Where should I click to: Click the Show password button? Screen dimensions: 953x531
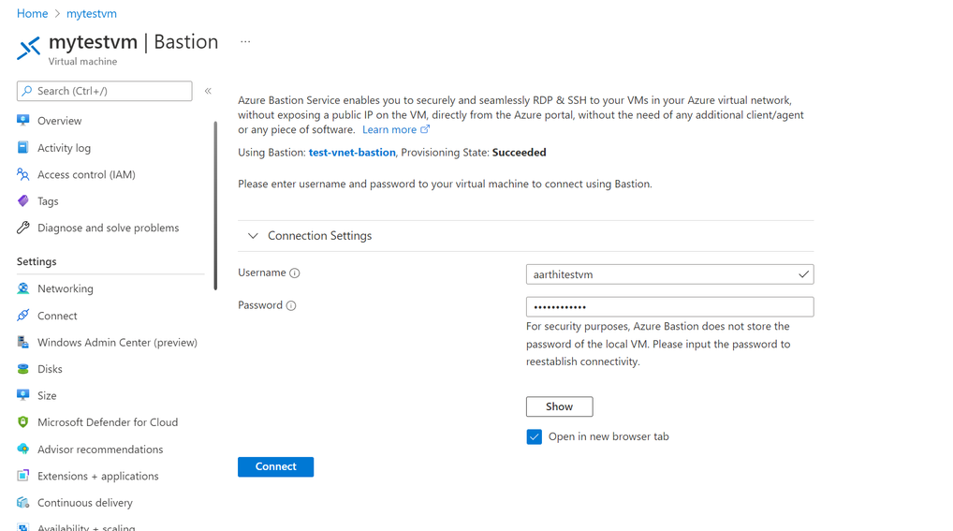(x=559, y=406)
